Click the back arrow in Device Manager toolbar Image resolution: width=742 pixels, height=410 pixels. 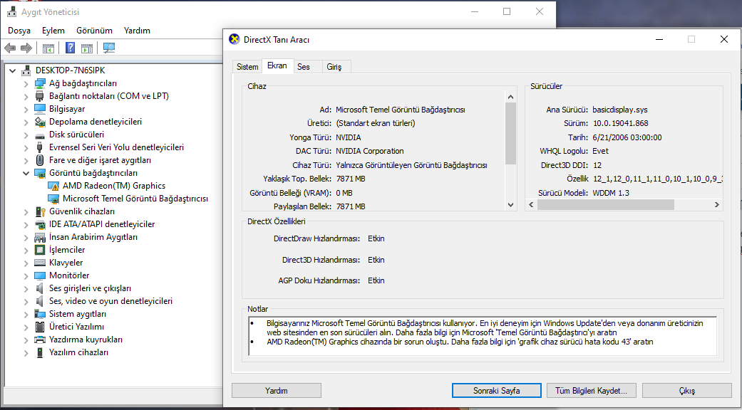[x=10, y=48]
